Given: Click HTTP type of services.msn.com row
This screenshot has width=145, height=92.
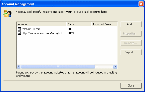Looking at the screenshot, I should (71, 33).
